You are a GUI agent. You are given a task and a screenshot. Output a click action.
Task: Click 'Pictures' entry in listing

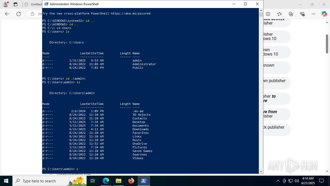(x=139, y=147)
